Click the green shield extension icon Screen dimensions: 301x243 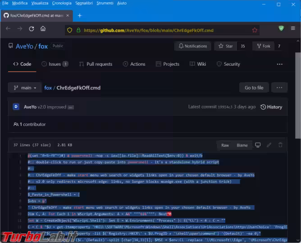point(281,29)
